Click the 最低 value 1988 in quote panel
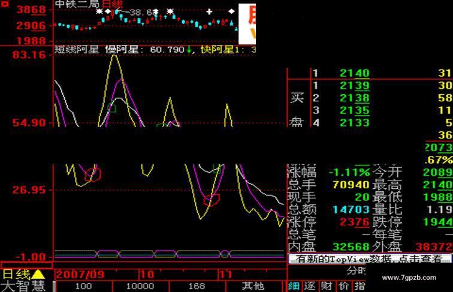453x292 pixels. (438, 197)
